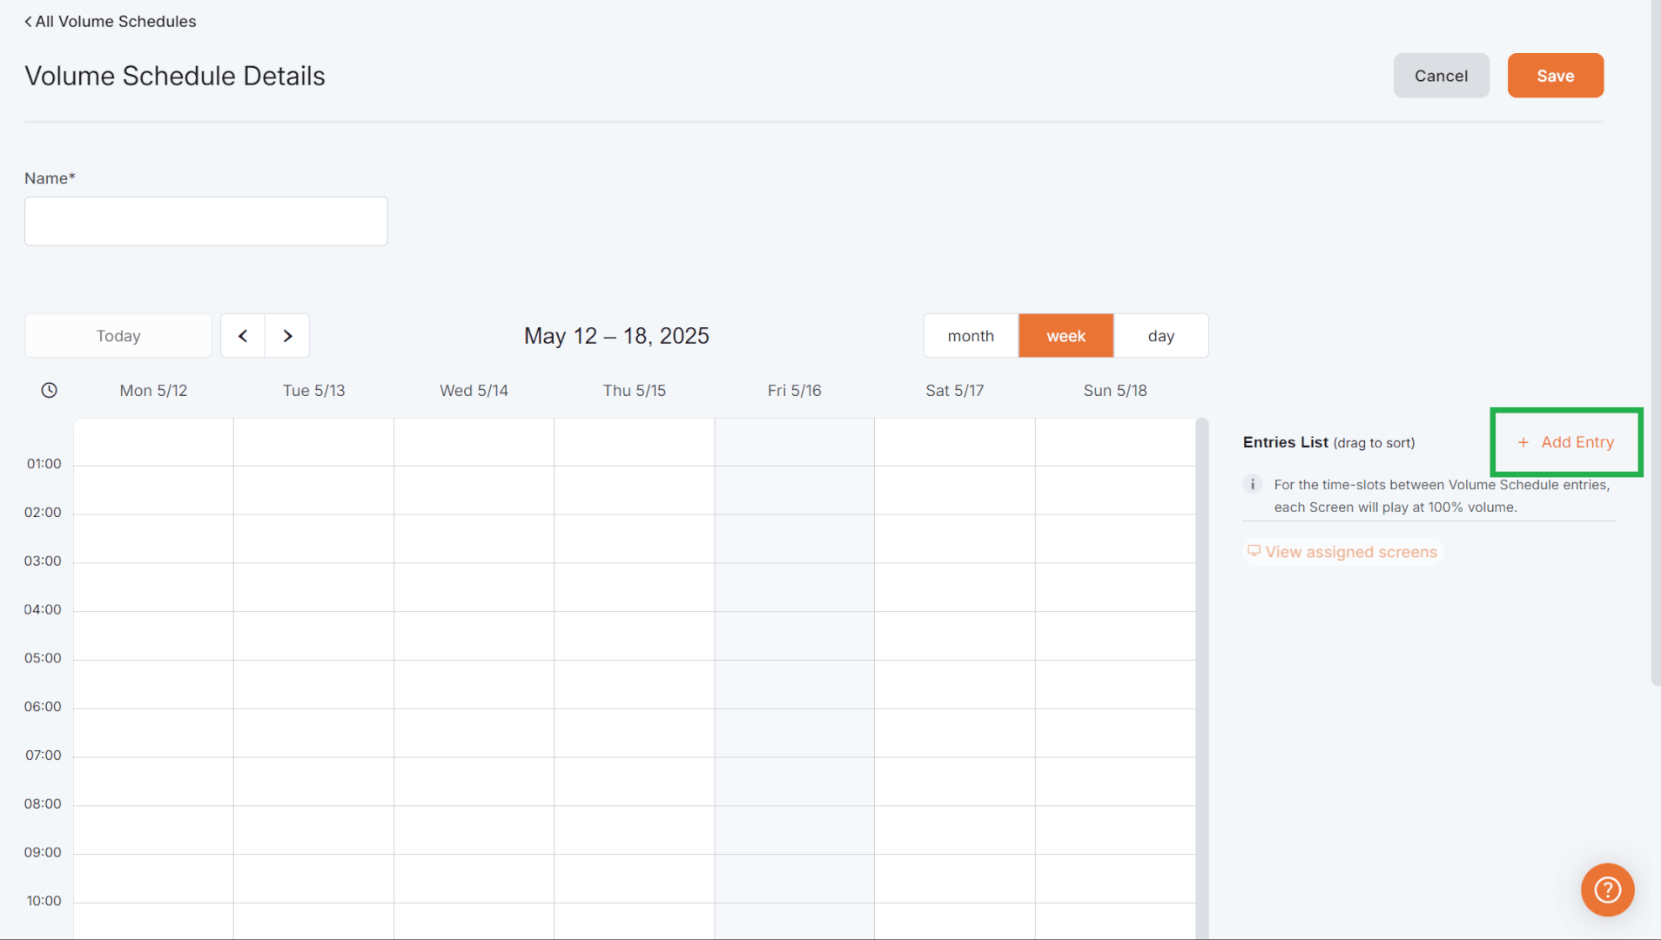This screenshot has height=940, width=1661.
Task: Select the Sun 5/18 column header
Action: coord(1114,391)
